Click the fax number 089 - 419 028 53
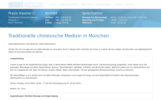Viewport: 161px width, 100px height. click(63, 20)
